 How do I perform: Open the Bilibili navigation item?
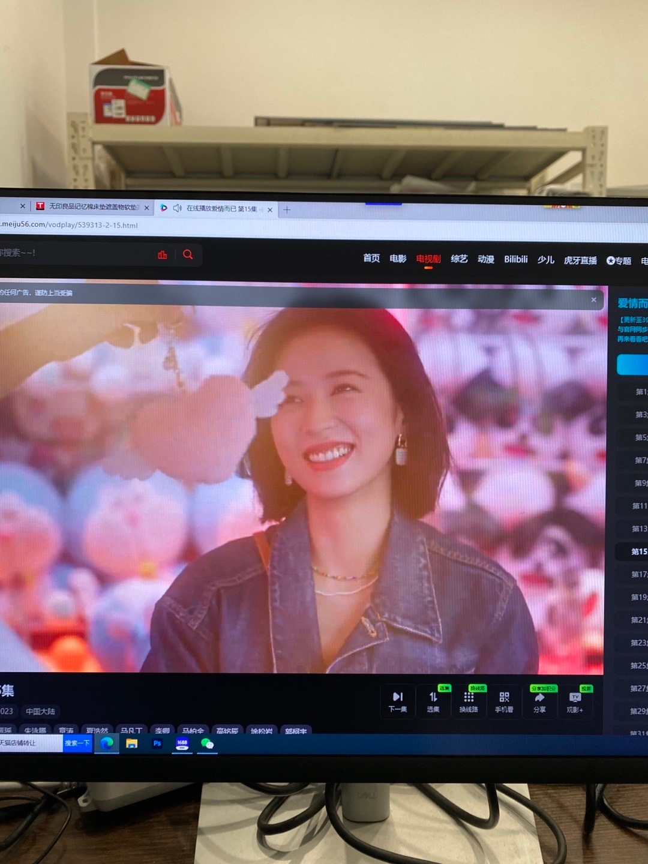point(516,259)
